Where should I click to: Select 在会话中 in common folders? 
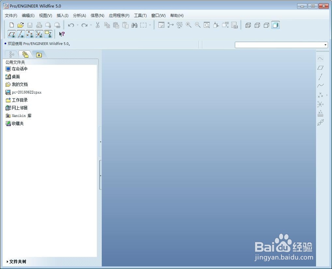click(17, 69)
